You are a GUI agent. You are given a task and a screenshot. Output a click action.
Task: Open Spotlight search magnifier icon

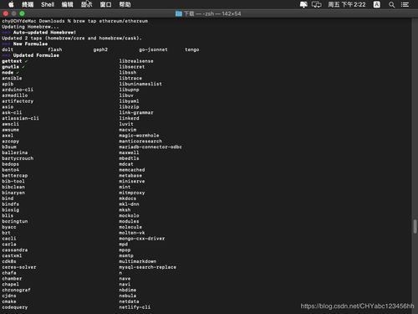(x=391, y=4)
